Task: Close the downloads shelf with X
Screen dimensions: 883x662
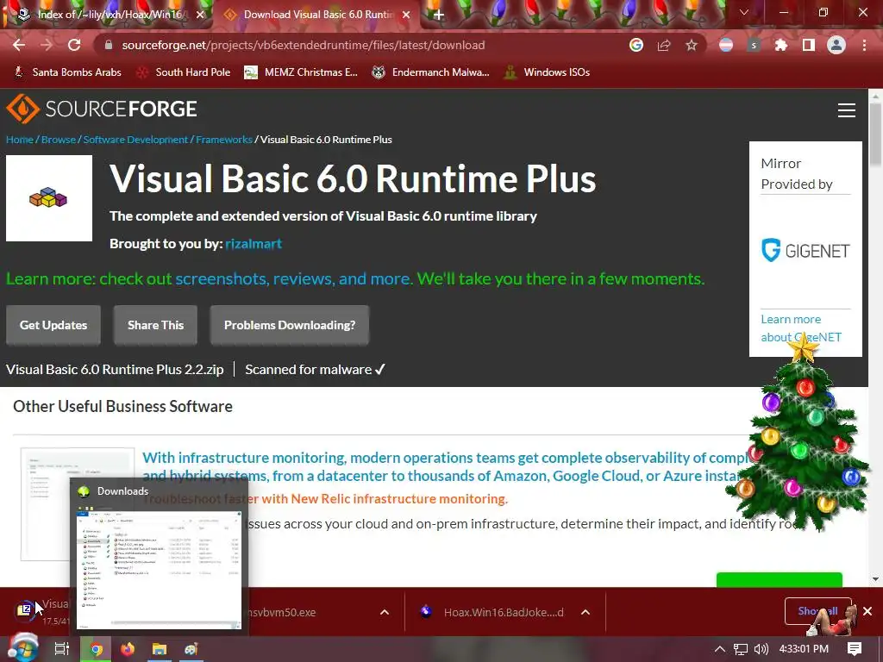Action: 867,611
